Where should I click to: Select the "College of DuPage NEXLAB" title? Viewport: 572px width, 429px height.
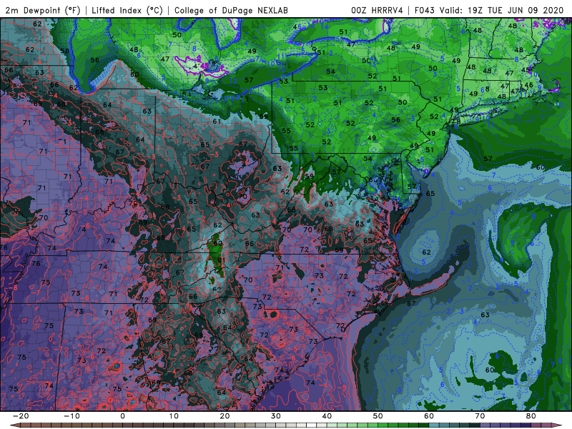coord(231,11)
